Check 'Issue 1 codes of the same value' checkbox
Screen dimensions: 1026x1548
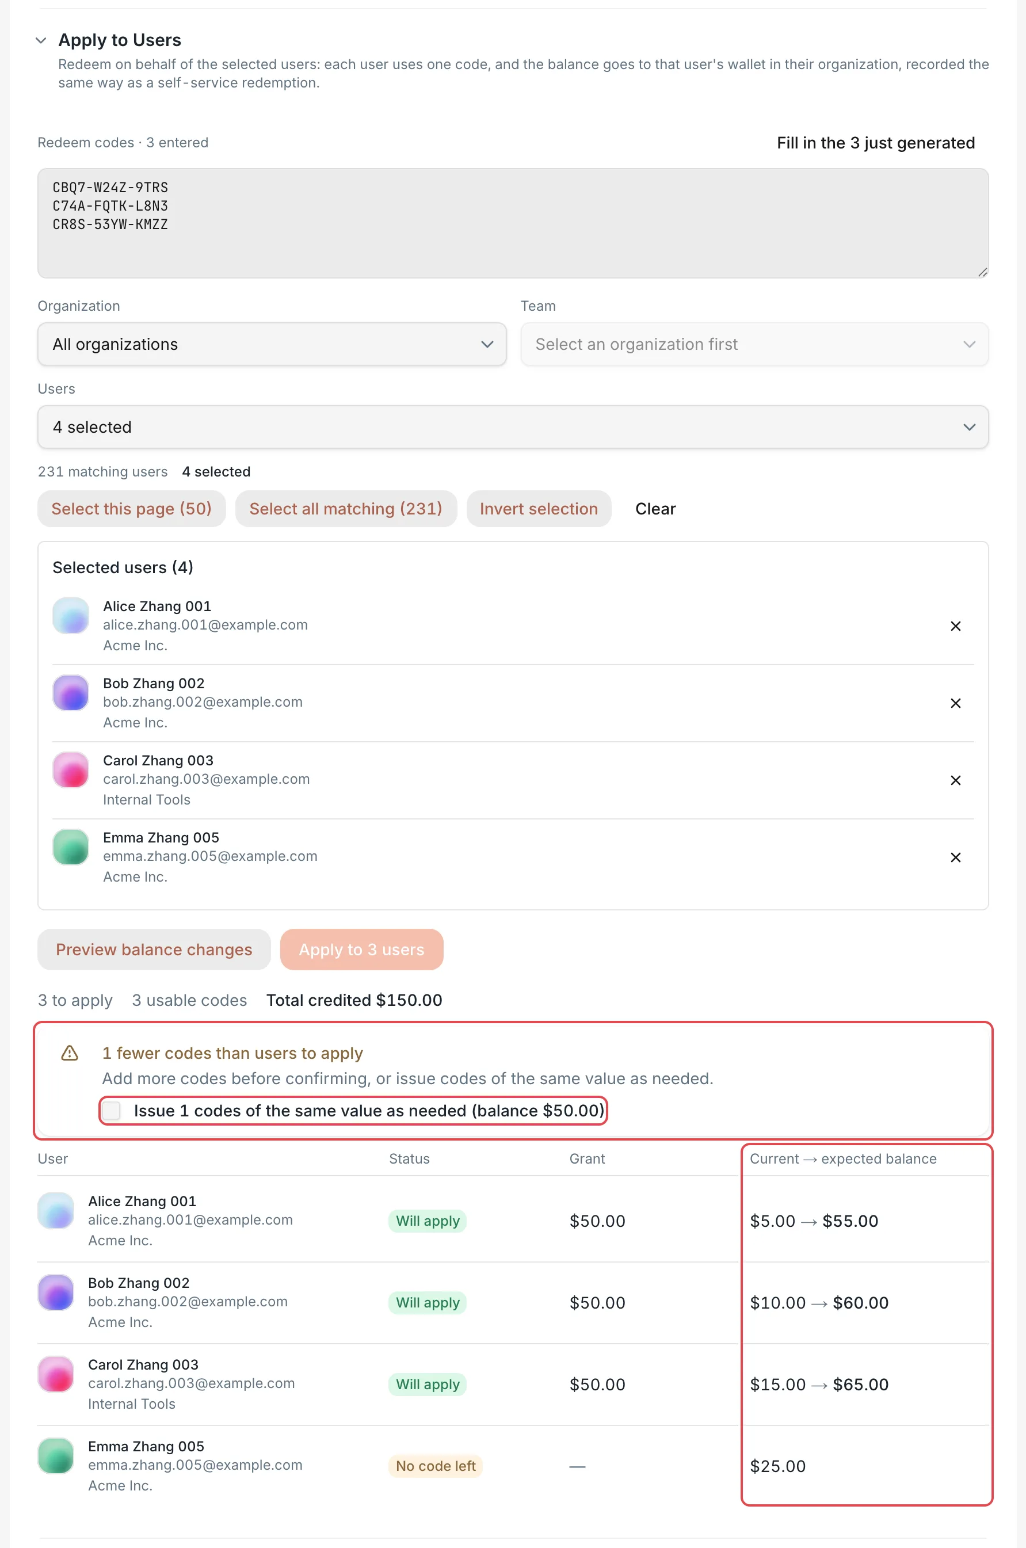[112, 1110]
